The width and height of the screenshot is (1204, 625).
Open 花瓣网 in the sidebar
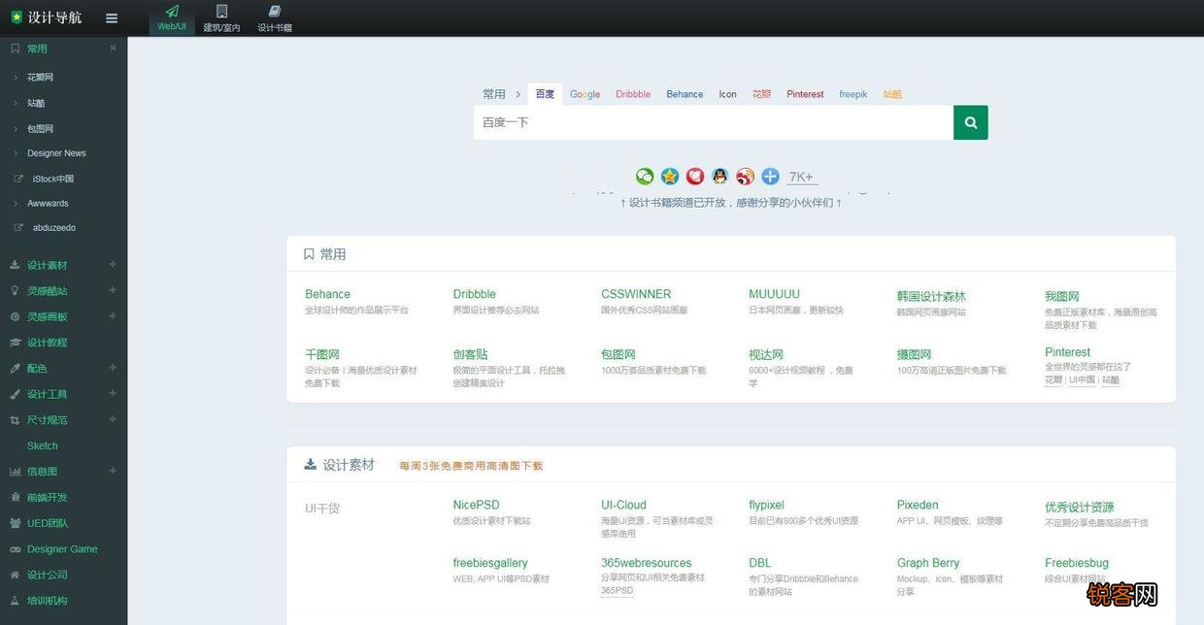point(40,77)
